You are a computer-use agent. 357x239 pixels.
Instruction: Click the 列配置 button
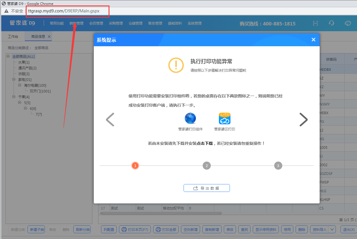coord(109,229)
